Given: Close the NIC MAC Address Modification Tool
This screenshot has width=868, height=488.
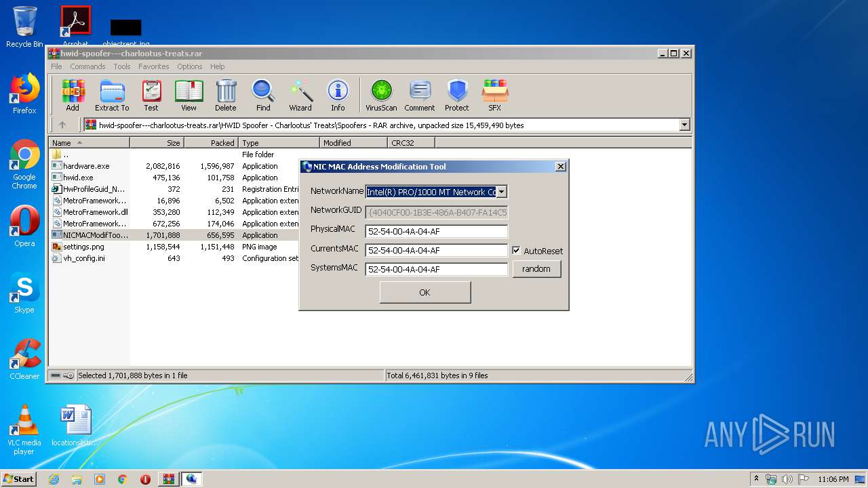Looking at the screenshot, I should [560, 167].
